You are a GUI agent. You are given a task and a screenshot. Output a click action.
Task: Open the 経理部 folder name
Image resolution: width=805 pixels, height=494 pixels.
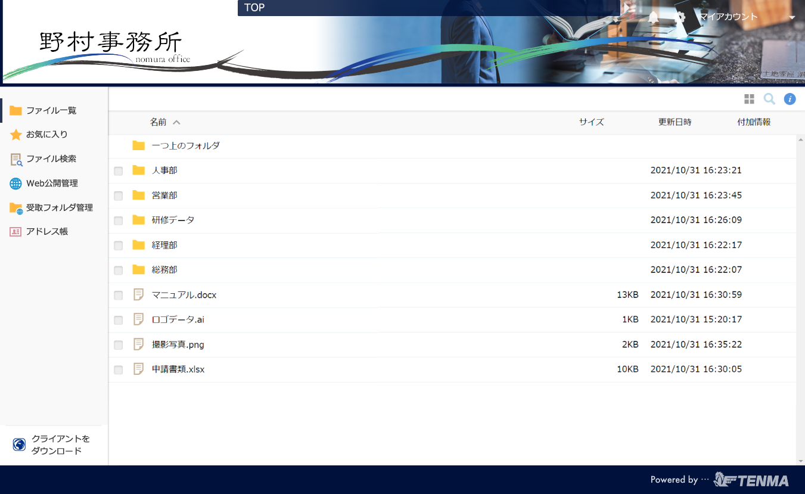(x=164, y=245)
